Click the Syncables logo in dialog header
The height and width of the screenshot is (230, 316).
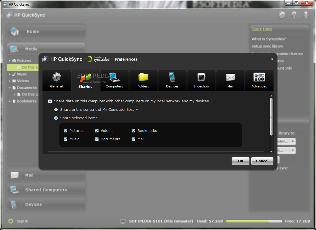(x=98, y=59)
